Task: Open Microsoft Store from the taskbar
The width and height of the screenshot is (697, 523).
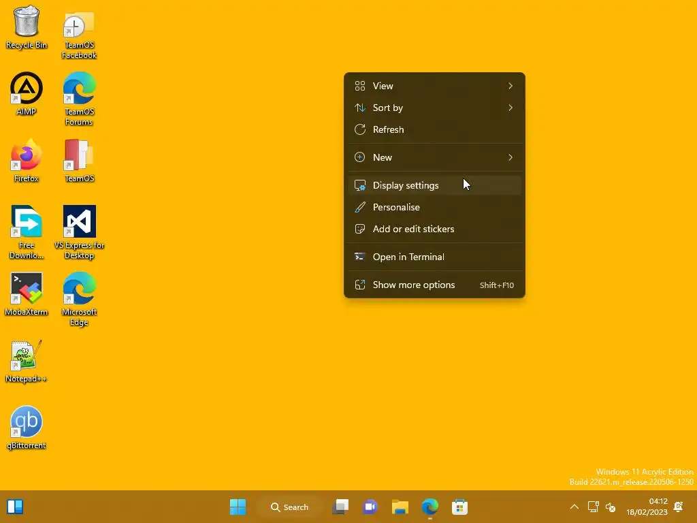Action: pyautogui.click(x=459, y=507)
